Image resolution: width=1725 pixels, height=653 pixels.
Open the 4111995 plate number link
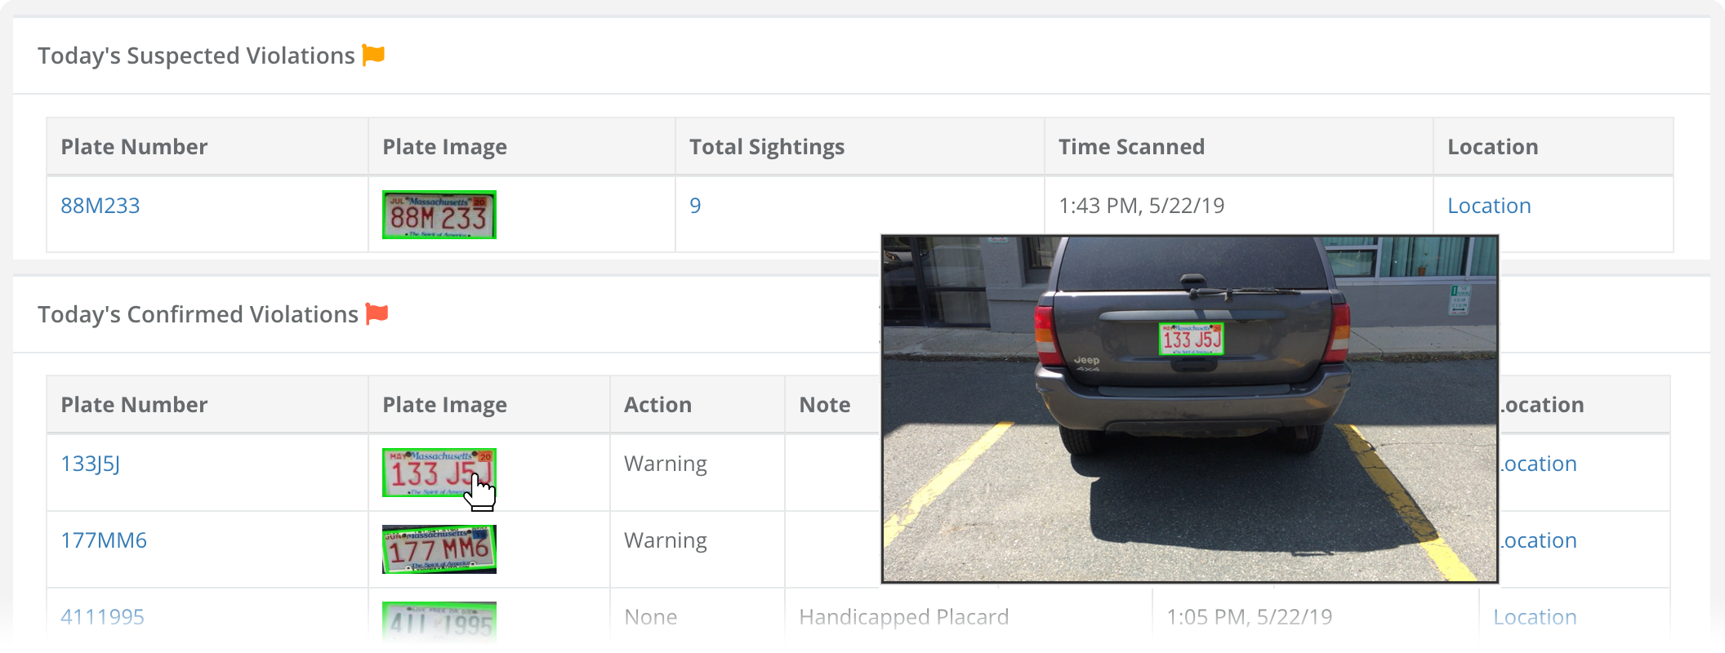pyautogui.click(x=102, y=617)
